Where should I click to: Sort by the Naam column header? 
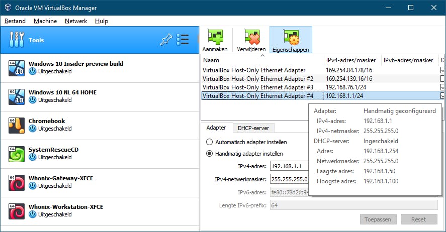point(262,60)
